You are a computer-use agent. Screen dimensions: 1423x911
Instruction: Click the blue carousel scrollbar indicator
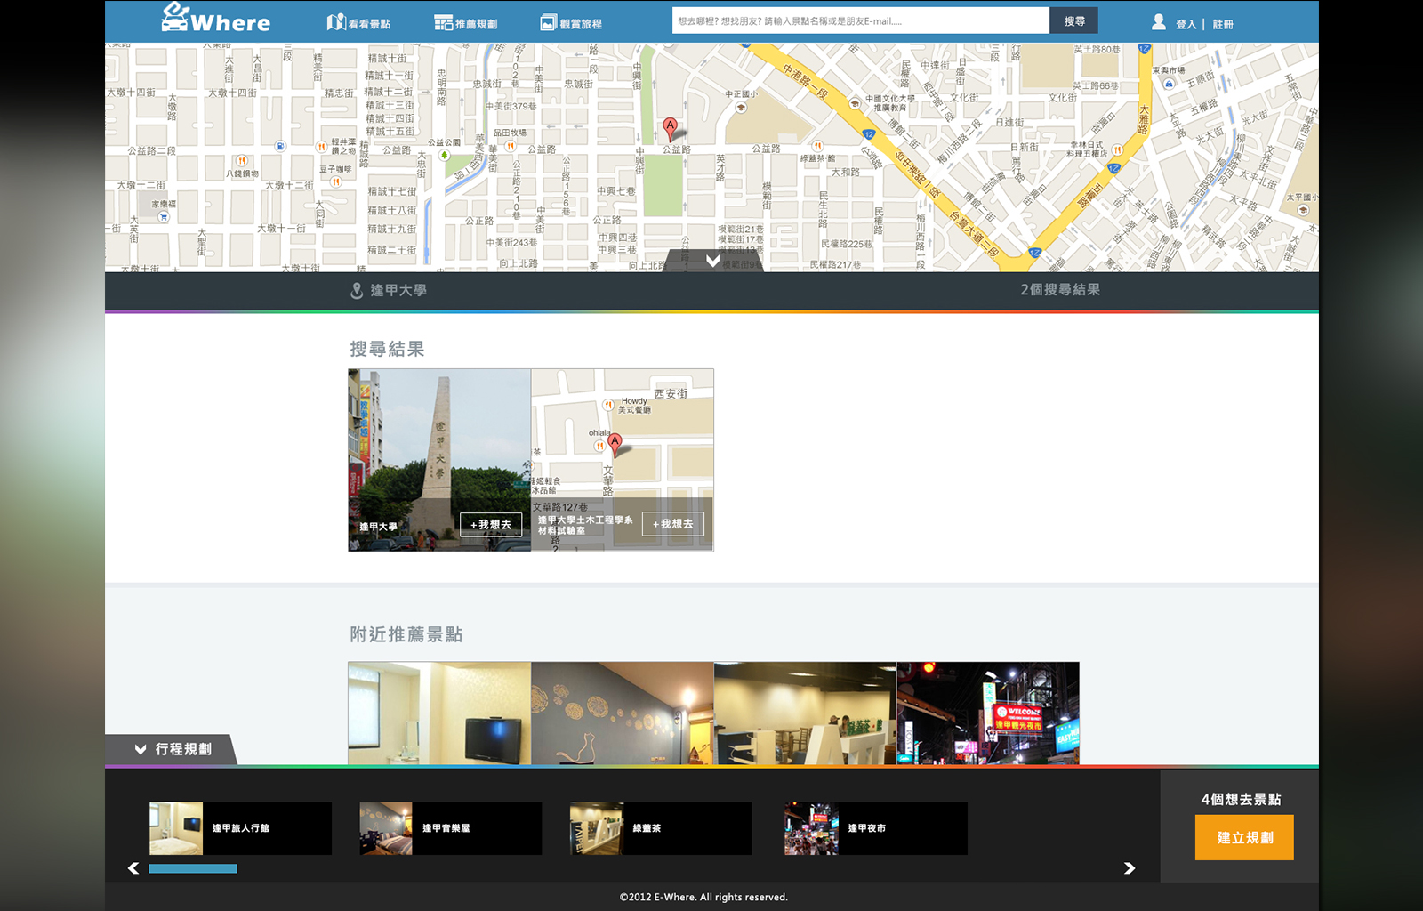[x=193, y=868]
